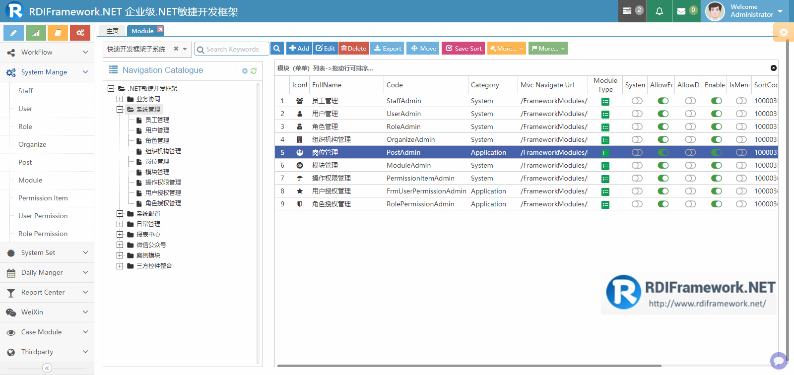Click the red Delete button
Image resolution: width=794 pixels, height=375 pixels.
coord(354,48)
